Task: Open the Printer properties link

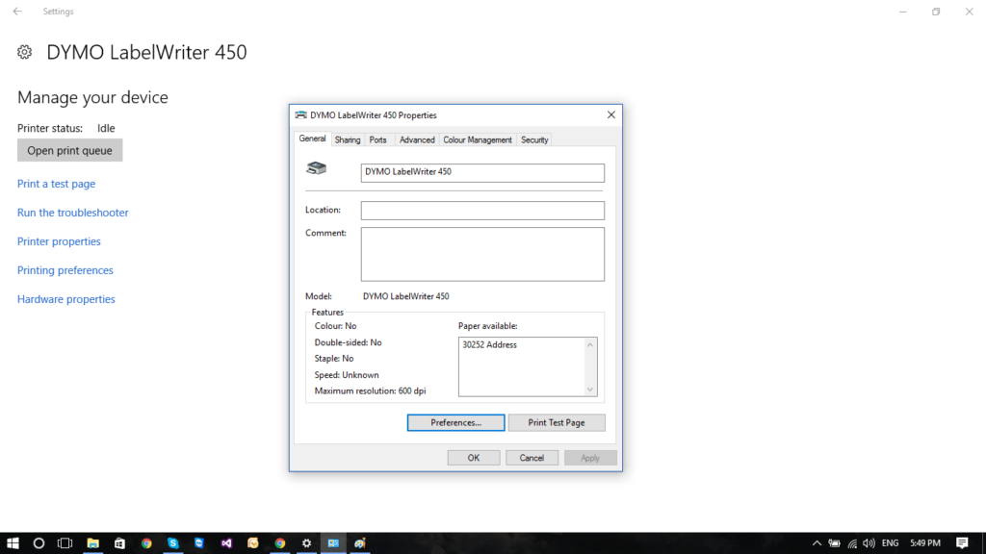Action: (x=59, y=241)
